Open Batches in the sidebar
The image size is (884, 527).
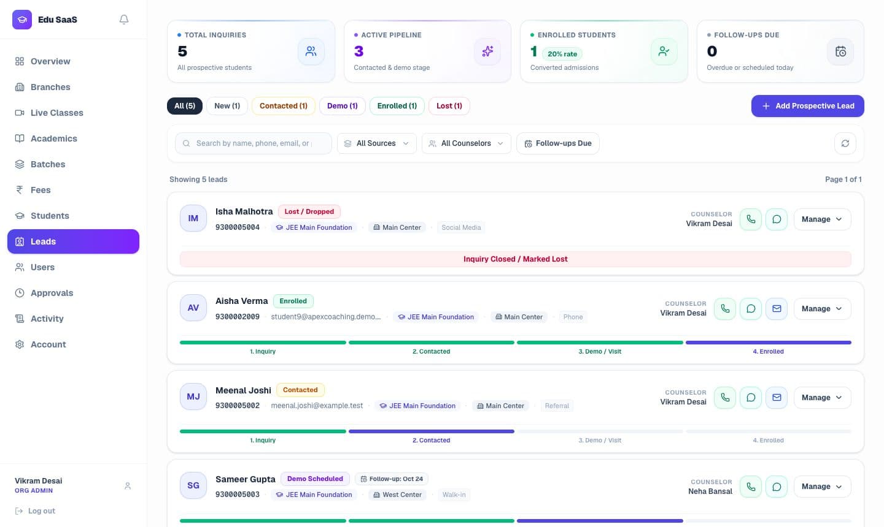pyautogui.click(x=73, y=164)
